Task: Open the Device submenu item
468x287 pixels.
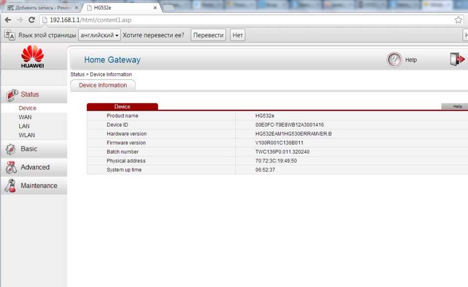Action: (27, 108)
